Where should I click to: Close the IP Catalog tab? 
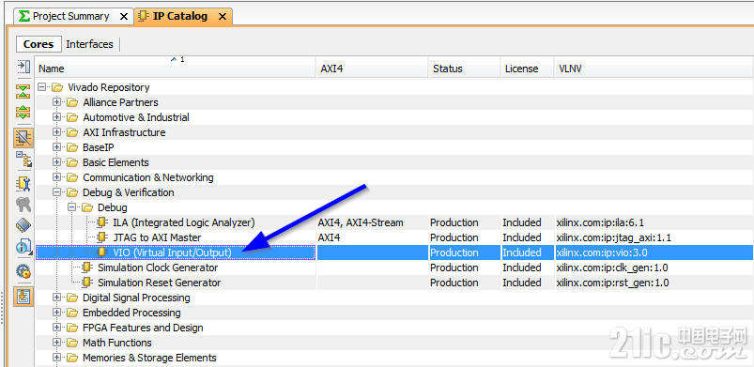(223, 16)
